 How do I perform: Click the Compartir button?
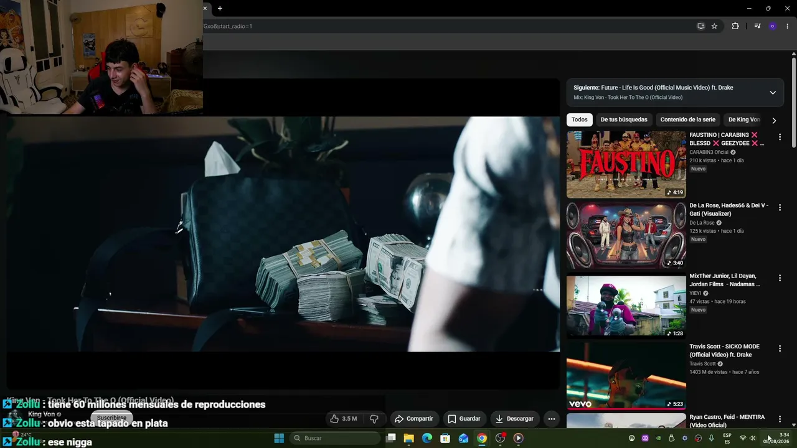(414, 419)
